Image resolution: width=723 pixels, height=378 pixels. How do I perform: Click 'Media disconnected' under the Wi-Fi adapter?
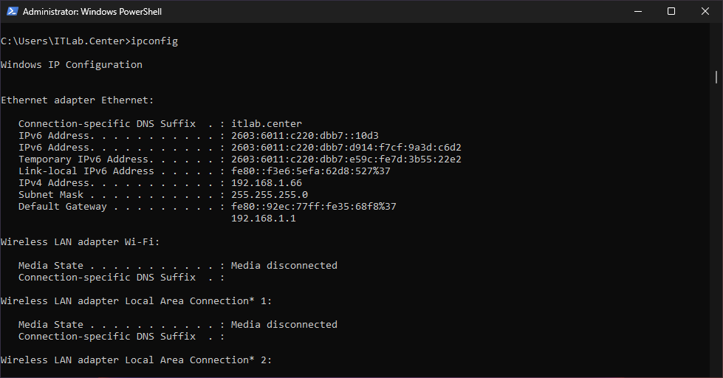pos(284,266)
